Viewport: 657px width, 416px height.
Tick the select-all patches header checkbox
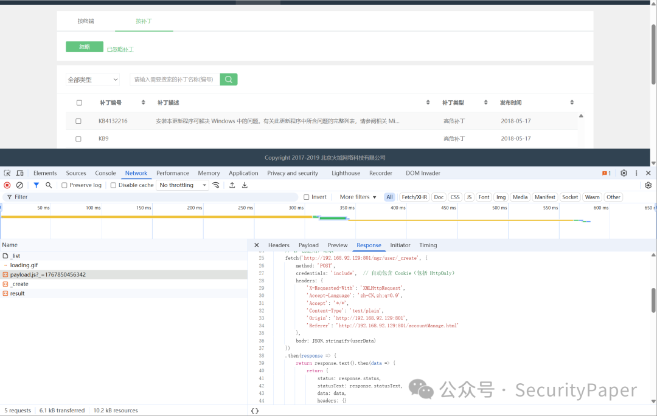tap(79, 103)
